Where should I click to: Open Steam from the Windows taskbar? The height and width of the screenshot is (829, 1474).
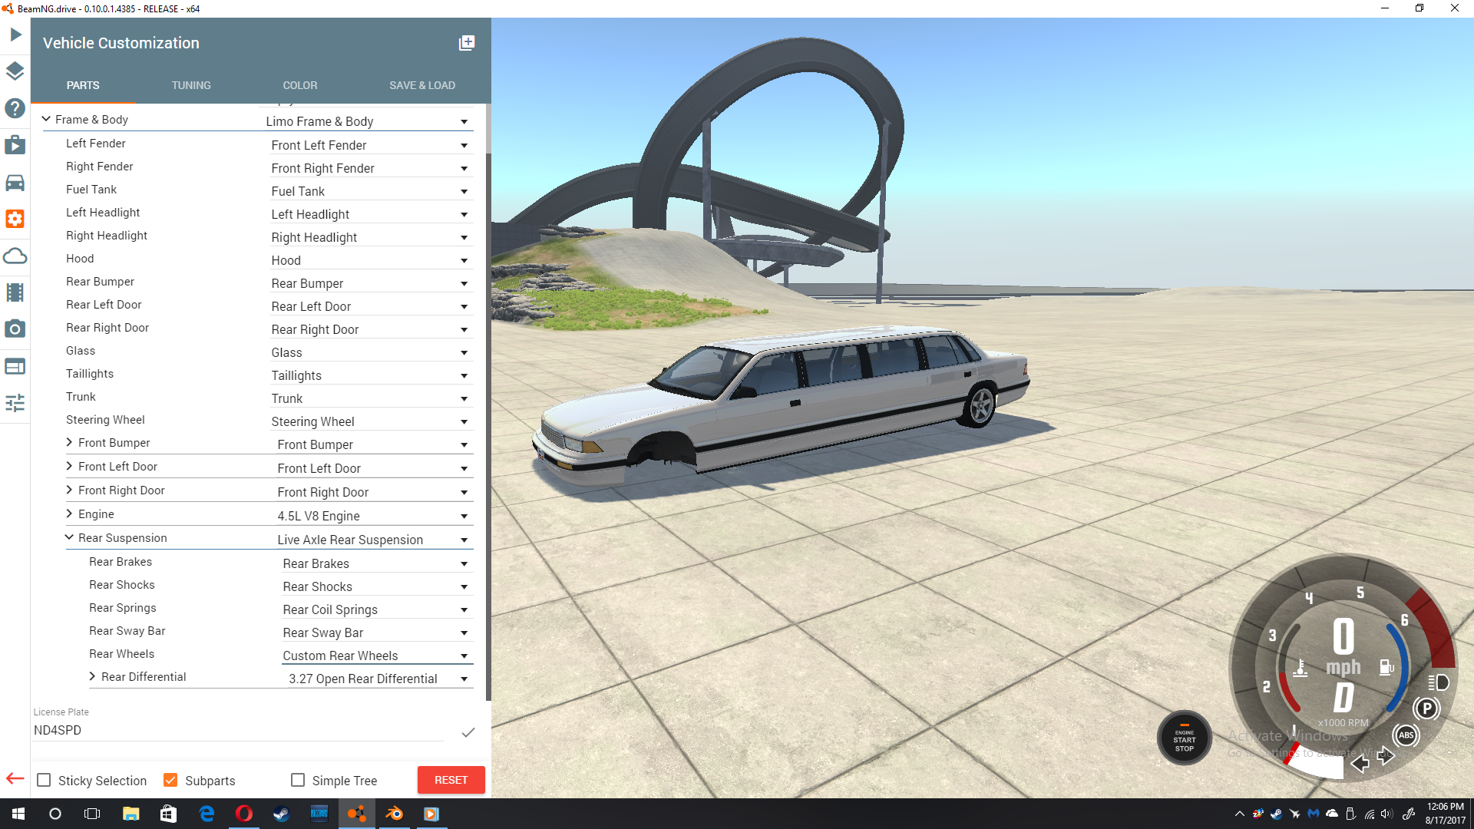[281, 814]
